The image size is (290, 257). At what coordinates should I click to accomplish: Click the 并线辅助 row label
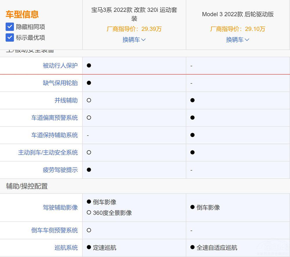(x=66, y=100)
